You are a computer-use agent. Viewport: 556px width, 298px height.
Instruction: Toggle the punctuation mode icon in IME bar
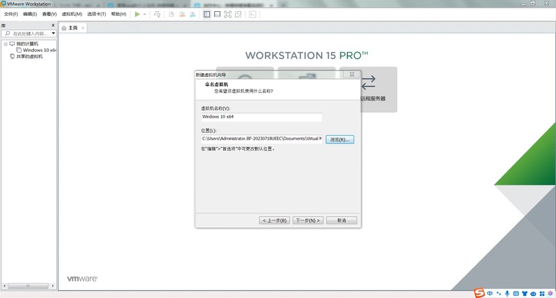[x=498, y=293]
